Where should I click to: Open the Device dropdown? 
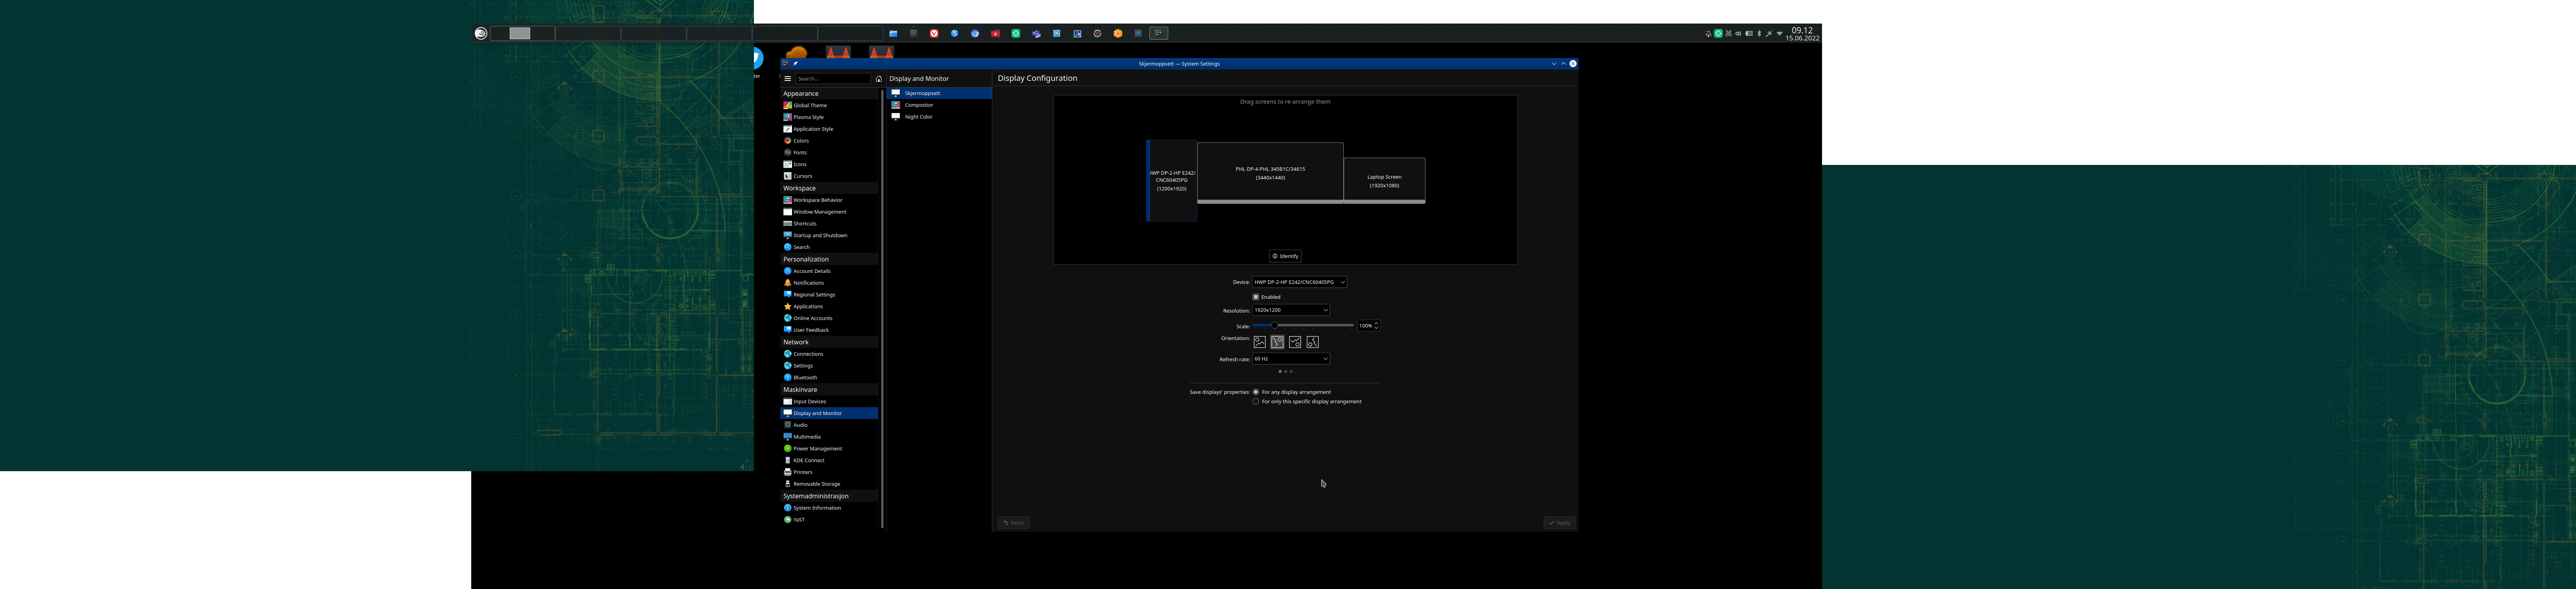tap(1300, 282)
